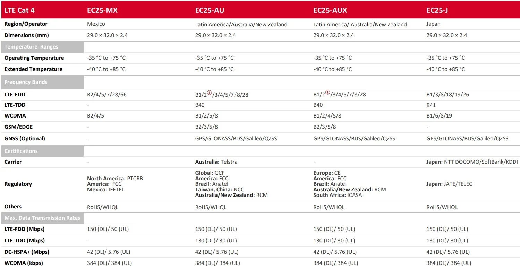Click the Temperature Ranges section header
This screenshot has width=520, height=268.
(x=31, y=47)
